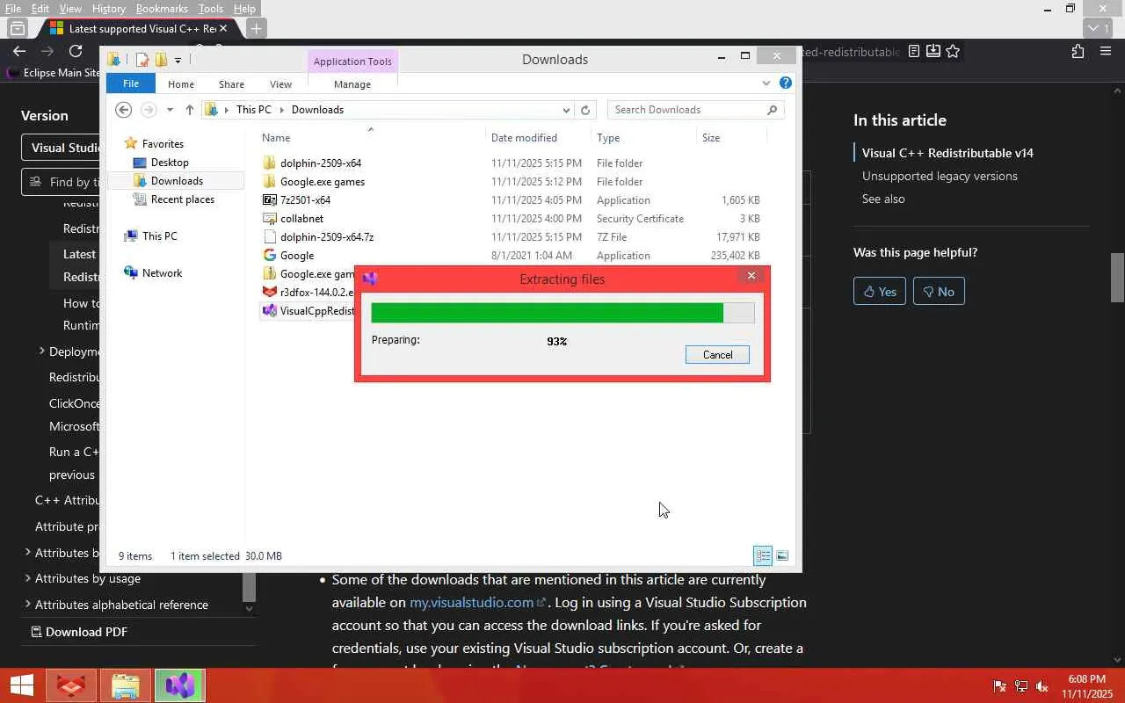Bookmark this page with the star icon
Screen dimensions: 1125x703
953,52
